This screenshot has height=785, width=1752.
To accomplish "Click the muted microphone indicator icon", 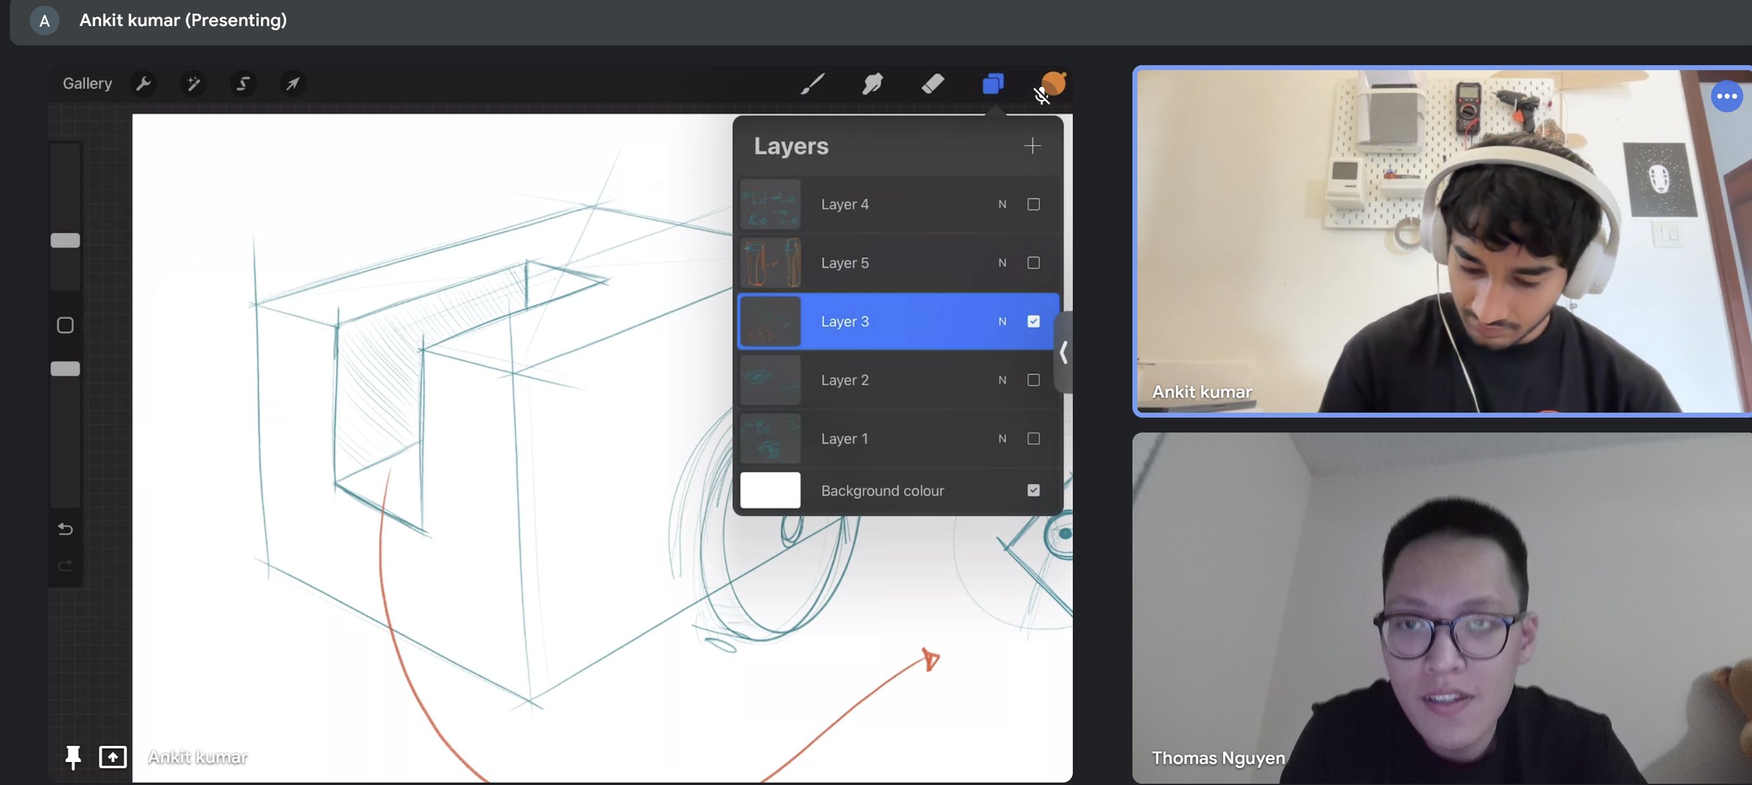I will tap(1041, 96).
